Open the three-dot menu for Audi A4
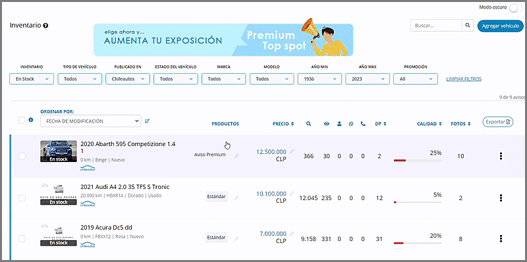The image size is (527, 262). click(x=501, y=198)
